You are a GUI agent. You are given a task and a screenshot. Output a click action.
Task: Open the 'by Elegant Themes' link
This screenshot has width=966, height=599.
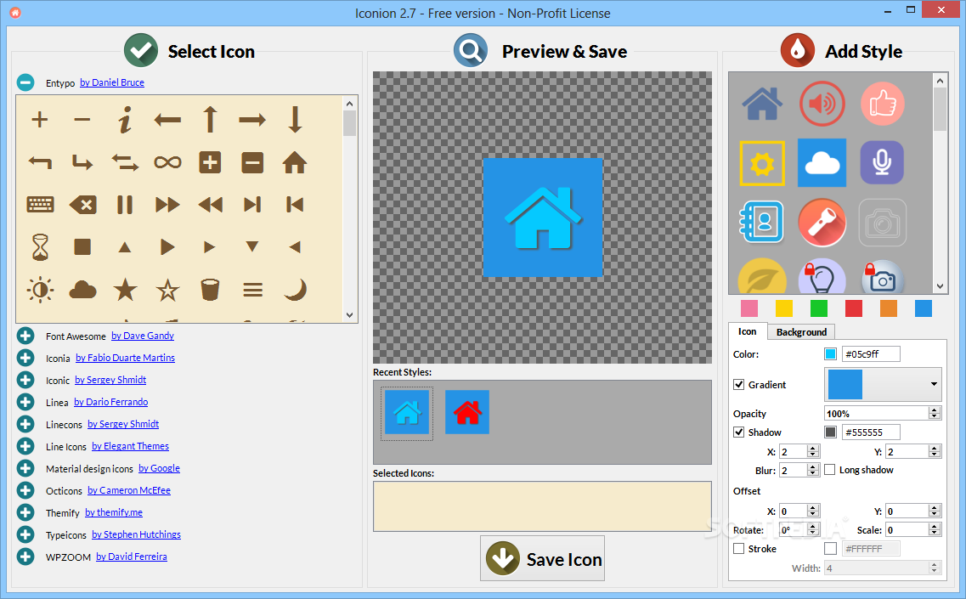130,446
